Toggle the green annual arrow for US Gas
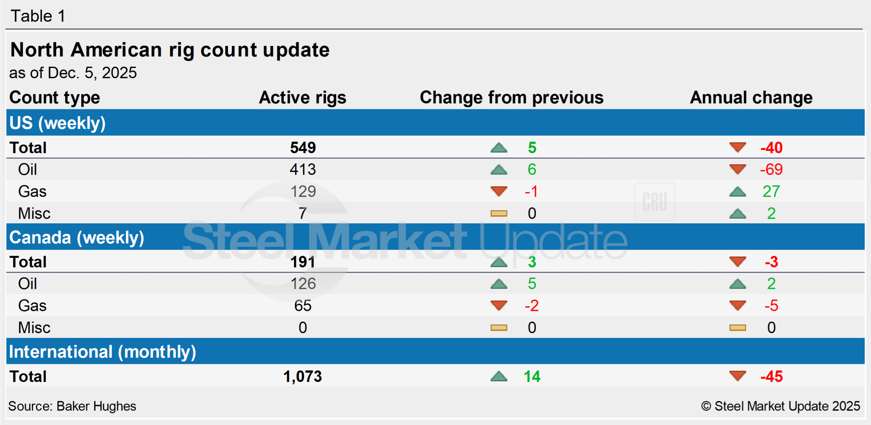The width and height of the screenshot is (871, 425). 738,192
